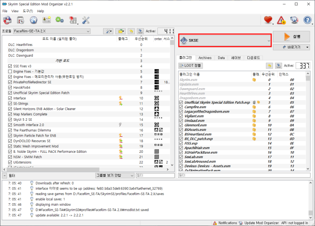Open the Help question mark icon
Image resolution: width=315 pixels, height=226 pixels.
point(307,20)
